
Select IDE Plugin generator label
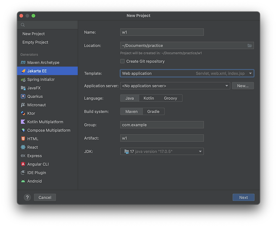pos(37,172)
